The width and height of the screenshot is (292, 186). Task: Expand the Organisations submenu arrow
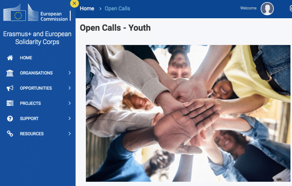click(70, 73)
